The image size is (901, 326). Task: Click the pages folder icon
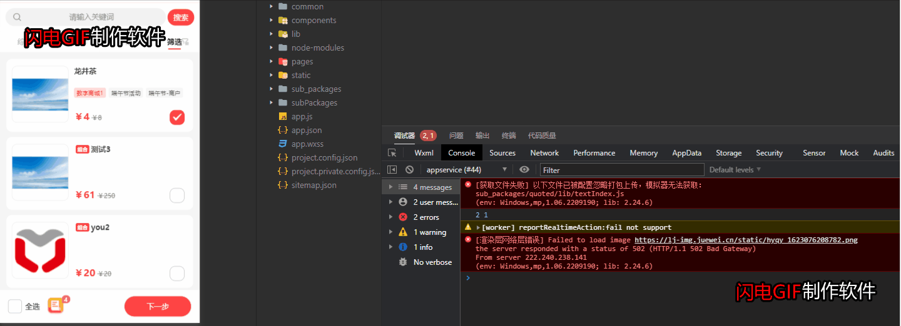pos(283,62)
